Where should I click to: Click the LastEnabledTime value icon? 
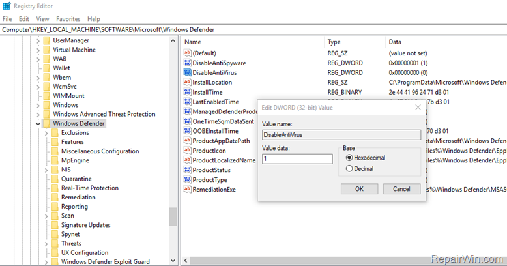187,102
